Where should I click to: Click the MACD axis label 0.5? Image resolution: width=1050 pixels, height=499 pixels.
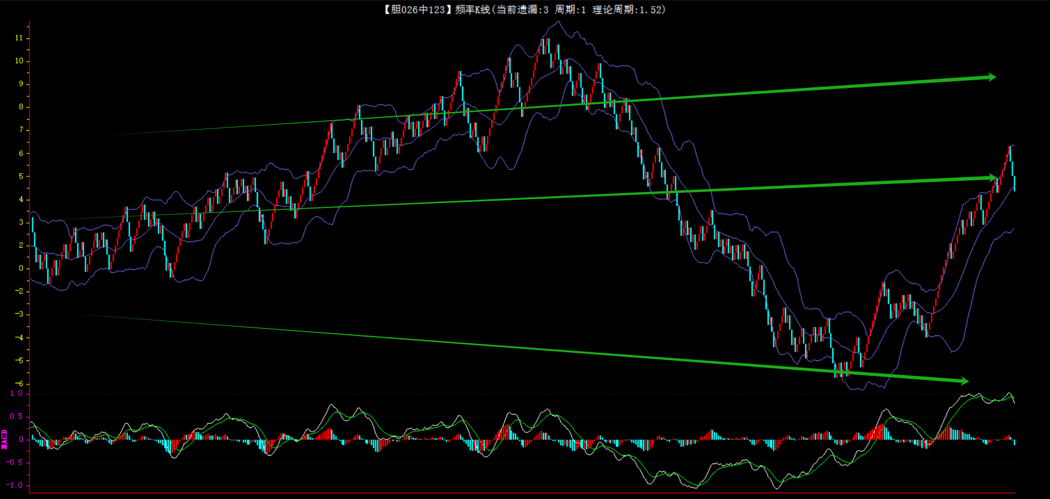click(x=17, y=416)
